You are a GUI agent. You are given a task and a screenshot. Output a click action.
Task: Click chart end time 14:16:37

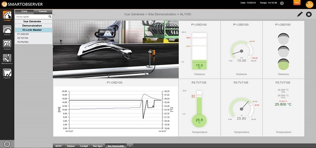pos(162,131)
